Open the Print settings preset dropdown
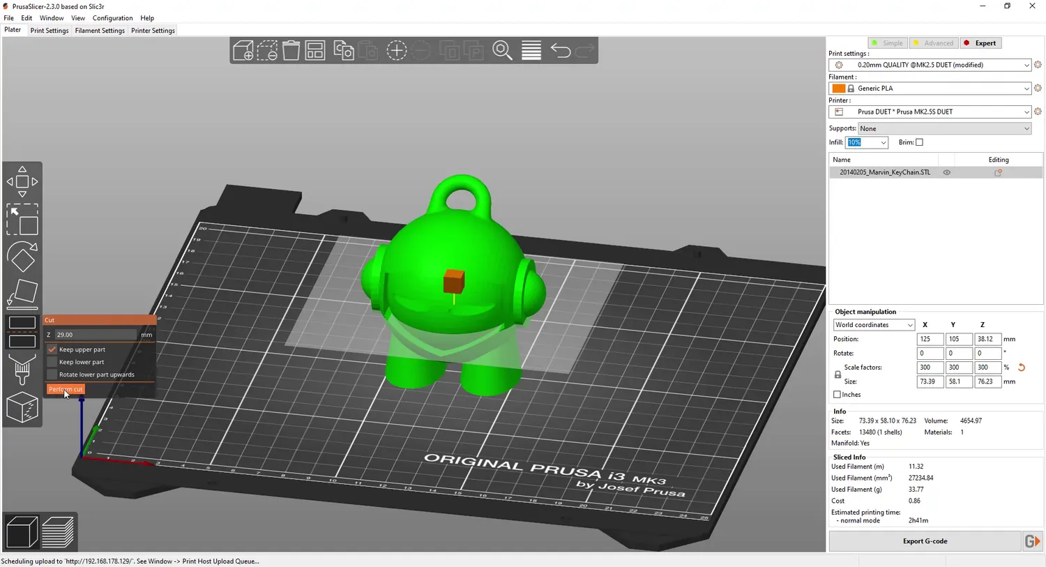1046x567 pixels. (x=930, y=65)
